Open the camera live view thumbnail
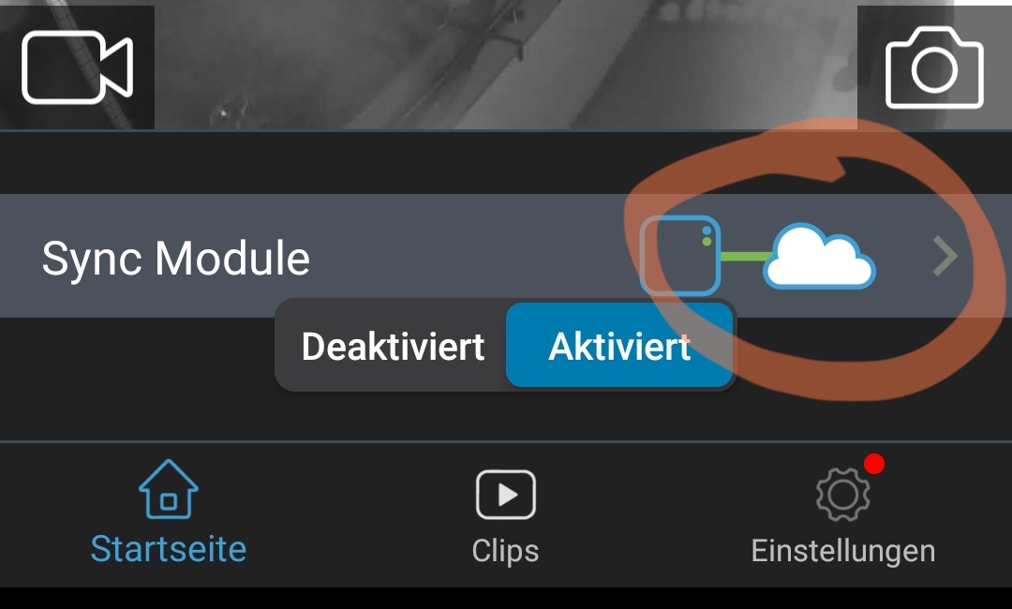Screen dimensions: 1012x609 (506, 65)
